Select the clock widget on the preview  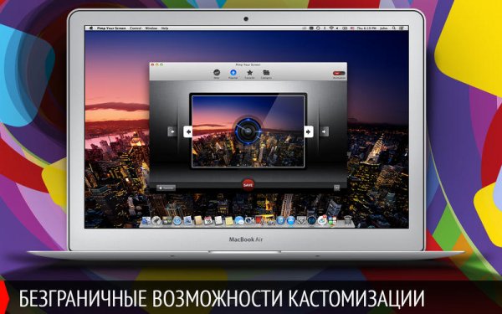tap(248, 131)
